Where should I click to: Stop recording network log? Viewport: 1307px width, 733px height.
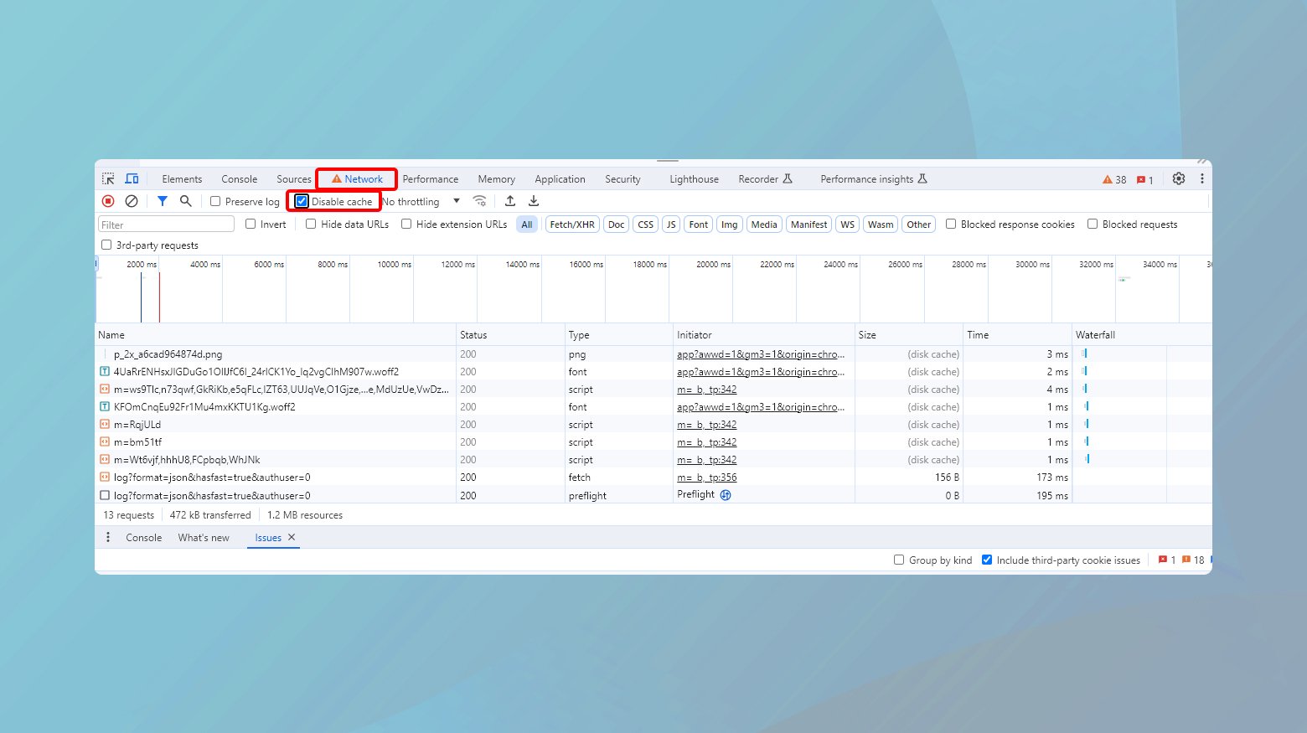pyautogui.click(x=108, y=201)
